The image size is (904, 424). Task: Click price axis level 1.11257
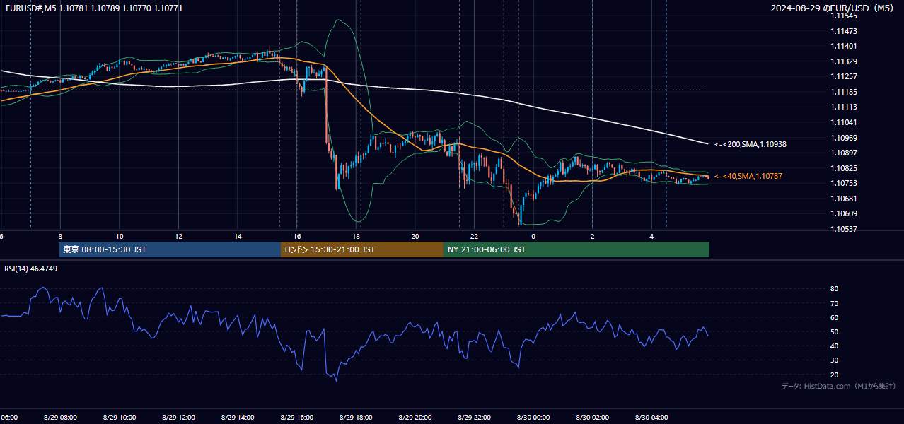[843, 76]
